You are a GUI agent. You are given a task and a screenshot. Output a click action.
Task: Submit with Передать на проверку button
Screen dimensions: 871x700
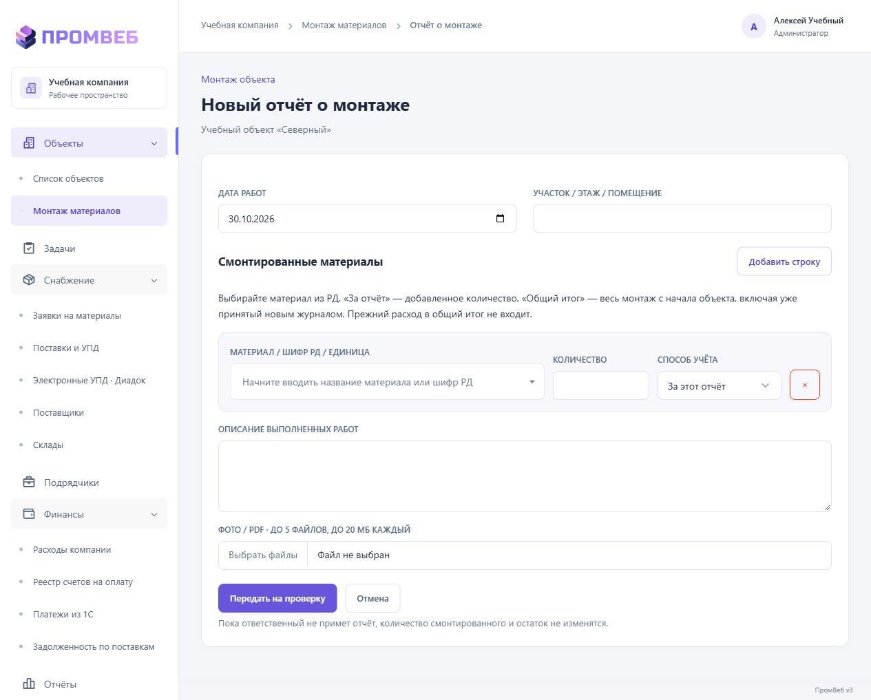pos(277,598)
